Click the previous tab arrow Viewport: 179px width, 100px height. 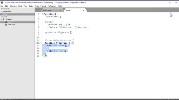click(37, 10)
